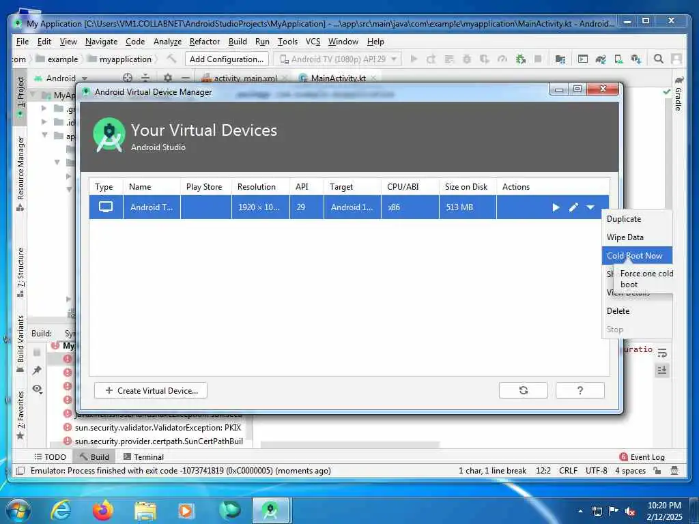
Task: Click project panel target locate icon
Action: click(128, 78)
